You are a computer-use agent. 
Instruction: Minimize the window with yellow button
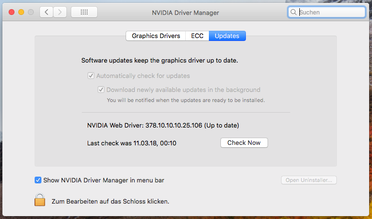(x=21, y=12)
